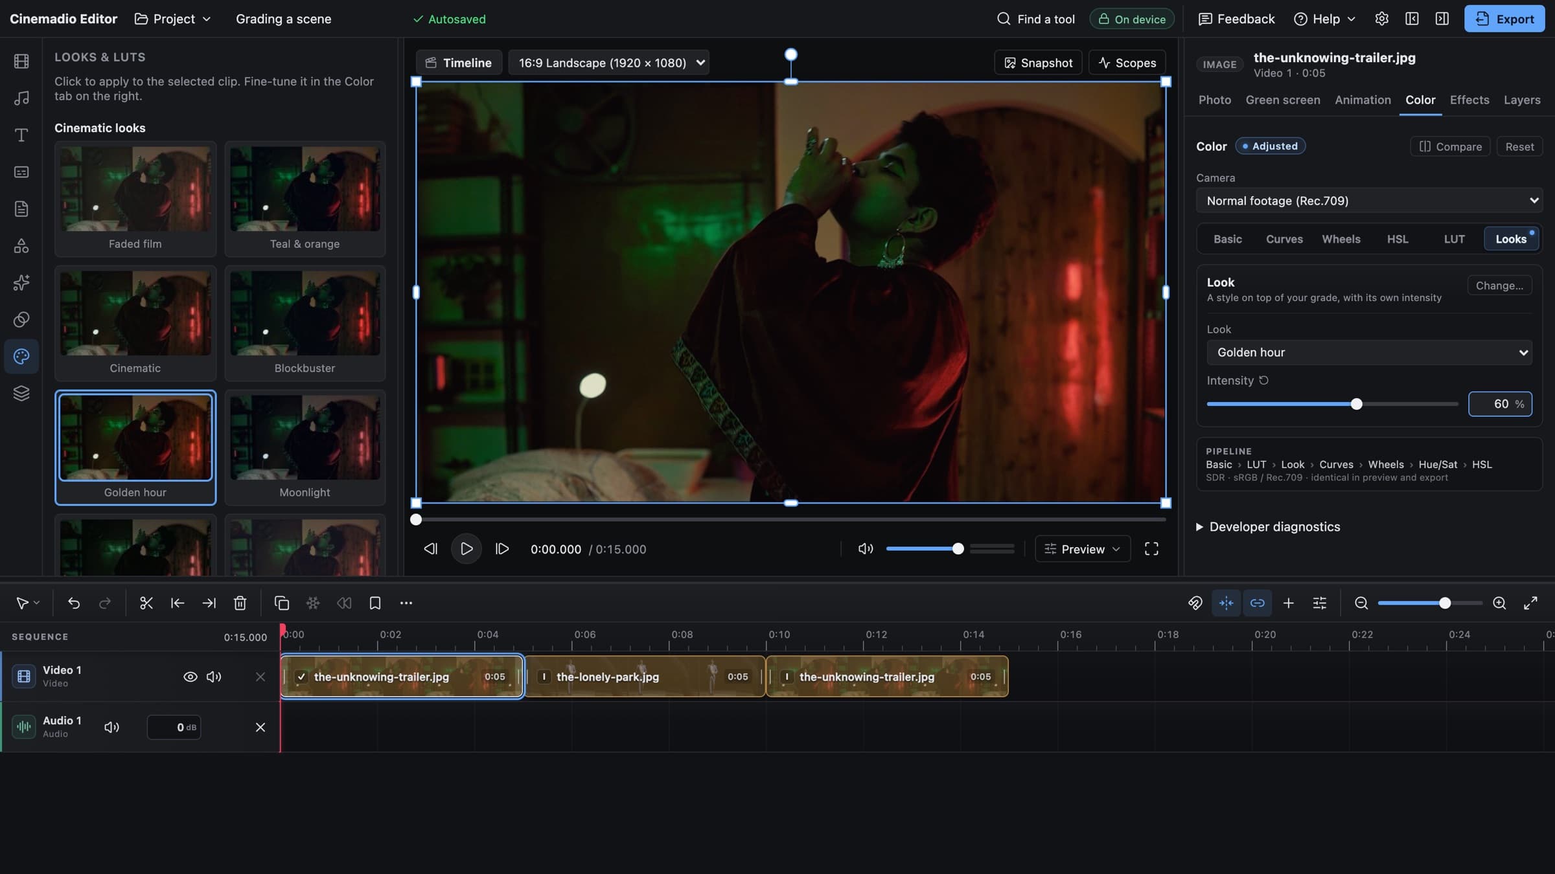Click the zoom out magnifier icon
The width and height of the screenshot is (1555, 874).
tap(1361, 603)
